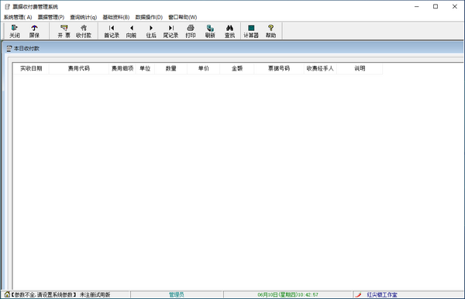Screen dimensions: 465x299
Task: Open the 系统管理(A) menu
Action: click(18, 17)
